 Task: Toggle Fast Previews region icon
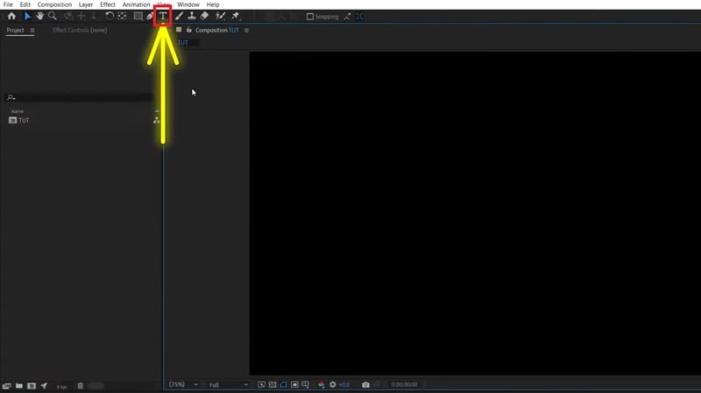261,384
